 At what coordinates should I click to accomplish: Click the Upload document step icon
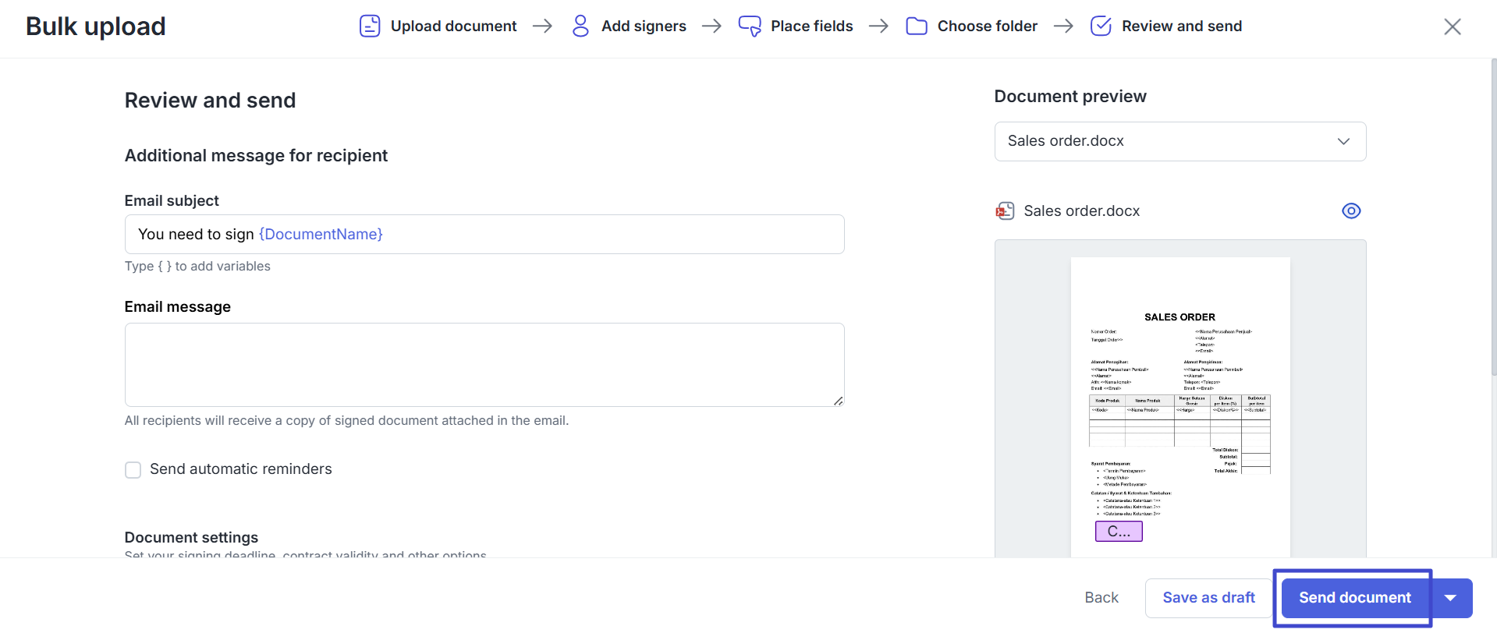tap(369, 26)
